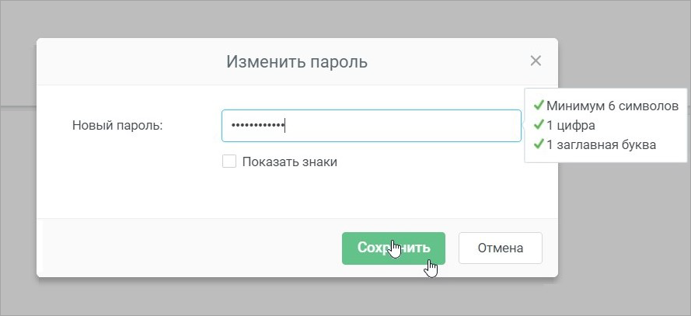Click the dialog header bar beside the title
The height and width of the screenshot is (316, 691).
[132, 61]
